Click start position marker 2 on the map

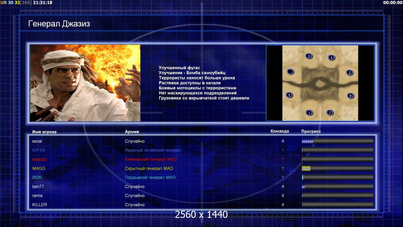click(x=350, y=73)
